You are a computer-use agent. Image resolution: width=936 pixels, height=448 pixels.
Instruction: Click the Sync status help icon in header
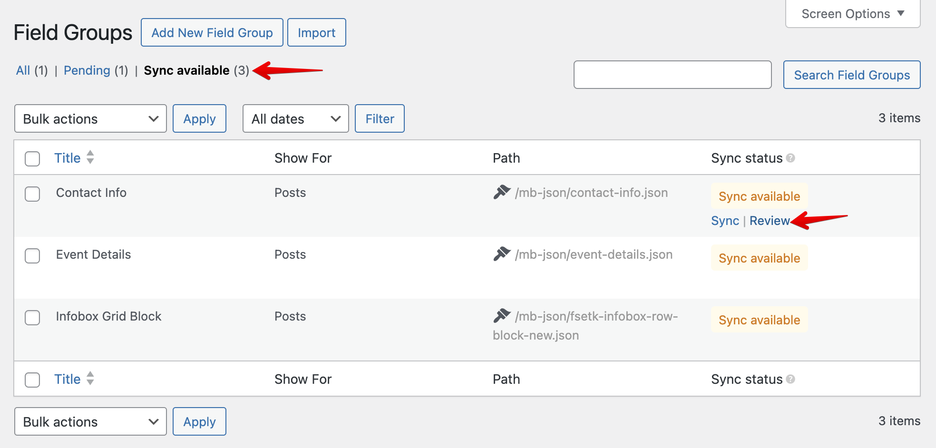click(790, 158)
